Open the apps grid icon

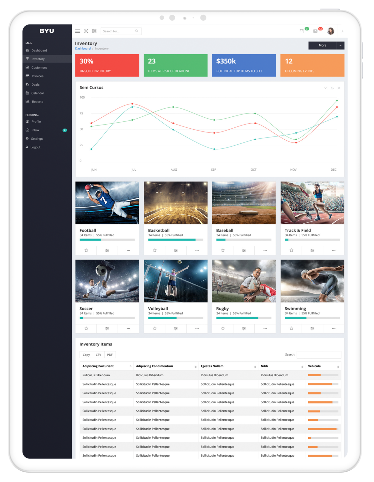(x=94, y=31)
